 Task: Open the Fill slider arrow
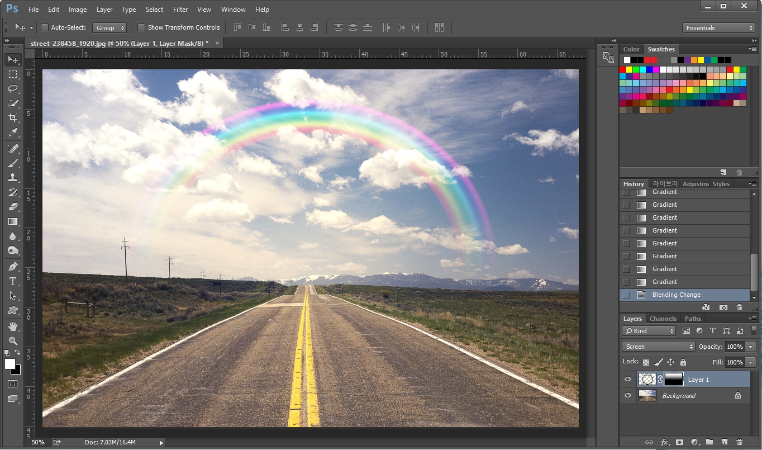tap(751, 362)
